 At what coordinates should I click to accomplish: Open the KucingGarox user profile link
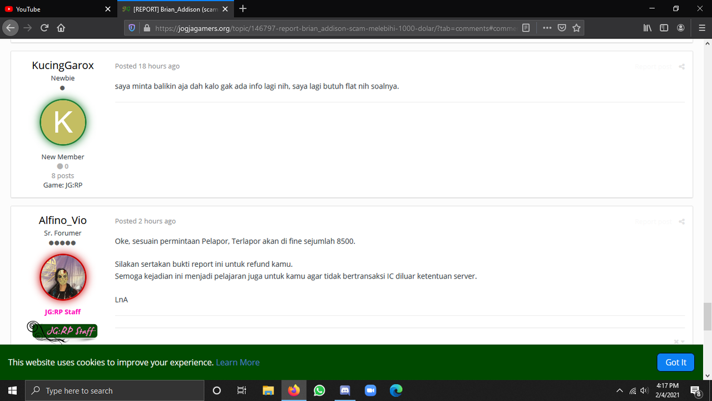point(63,65)
